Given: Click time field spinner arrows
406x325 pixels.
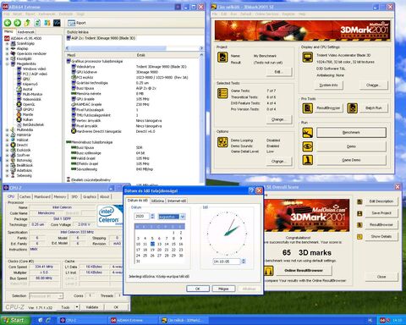Looking at the screenshot, I should point(244,262).
